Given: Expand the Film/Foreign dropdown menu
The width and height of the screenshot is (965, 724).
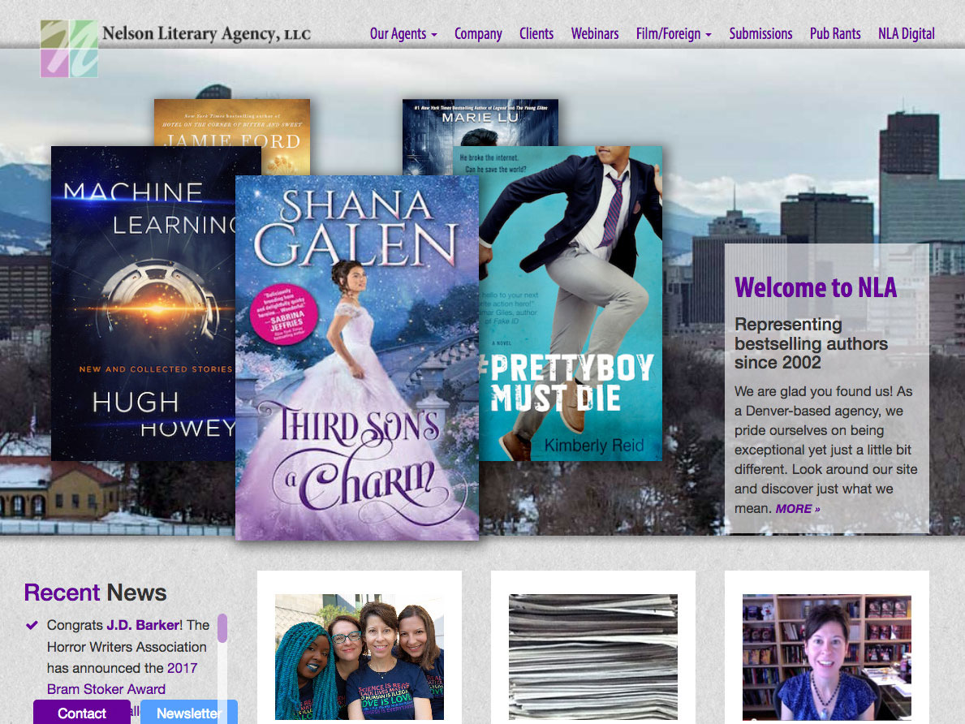Looking at the screenshot, I should (674, 34).
